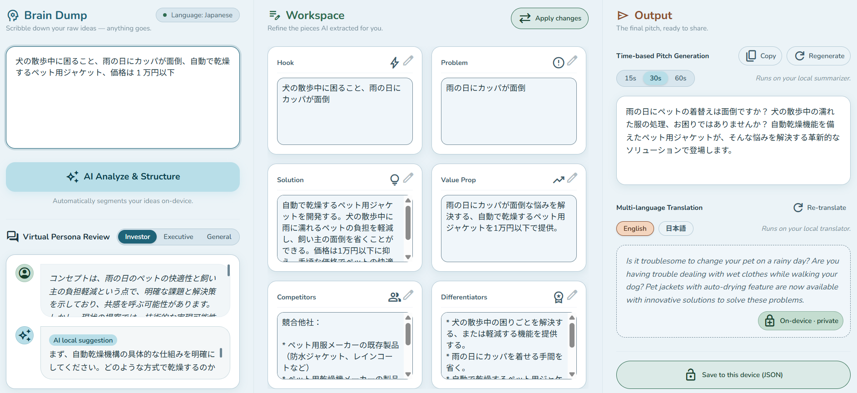Click the investor persona avatar icon

25,273
